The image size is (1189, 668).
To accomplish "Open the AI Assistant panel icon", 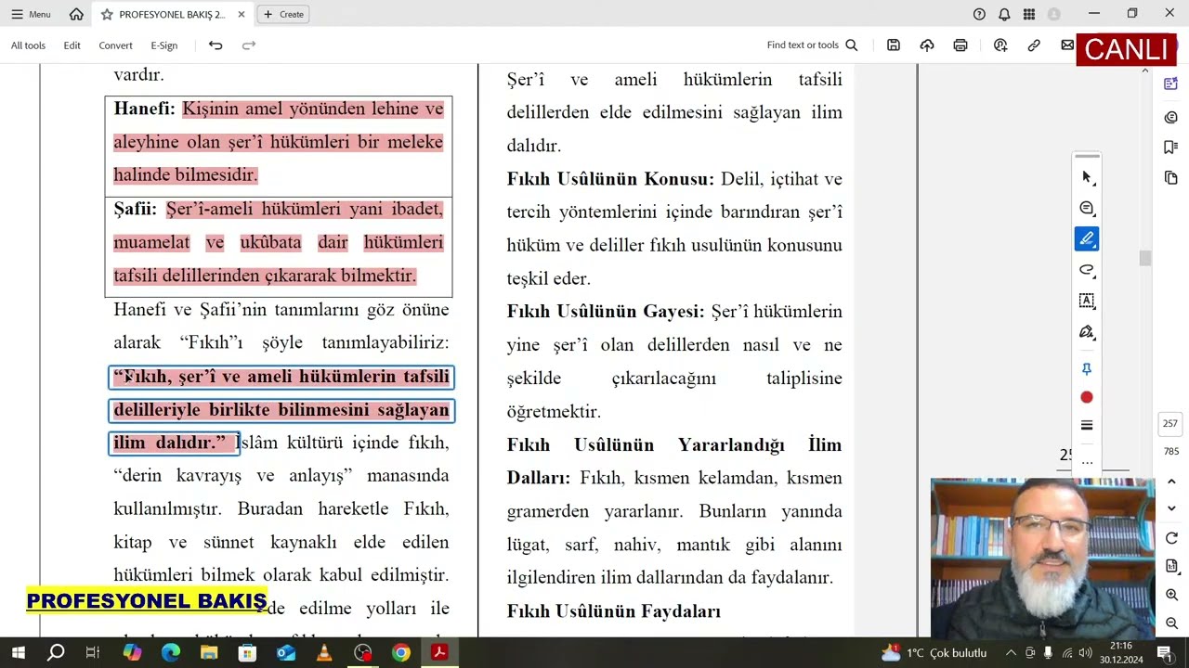I will click(1171, 84).
